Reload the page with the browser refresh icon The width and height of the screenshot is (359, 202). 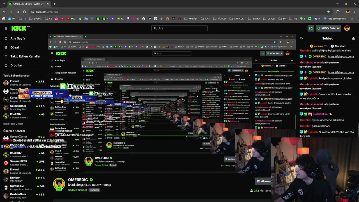(18, 12)
